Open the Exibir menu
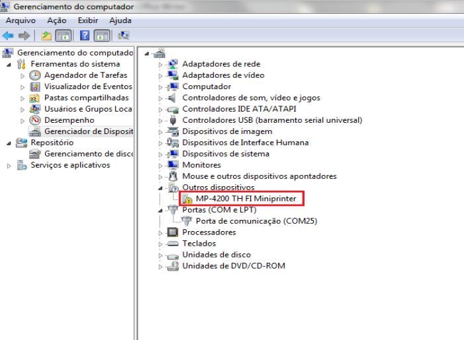This screenshot has width=464, height=340. 78,20
